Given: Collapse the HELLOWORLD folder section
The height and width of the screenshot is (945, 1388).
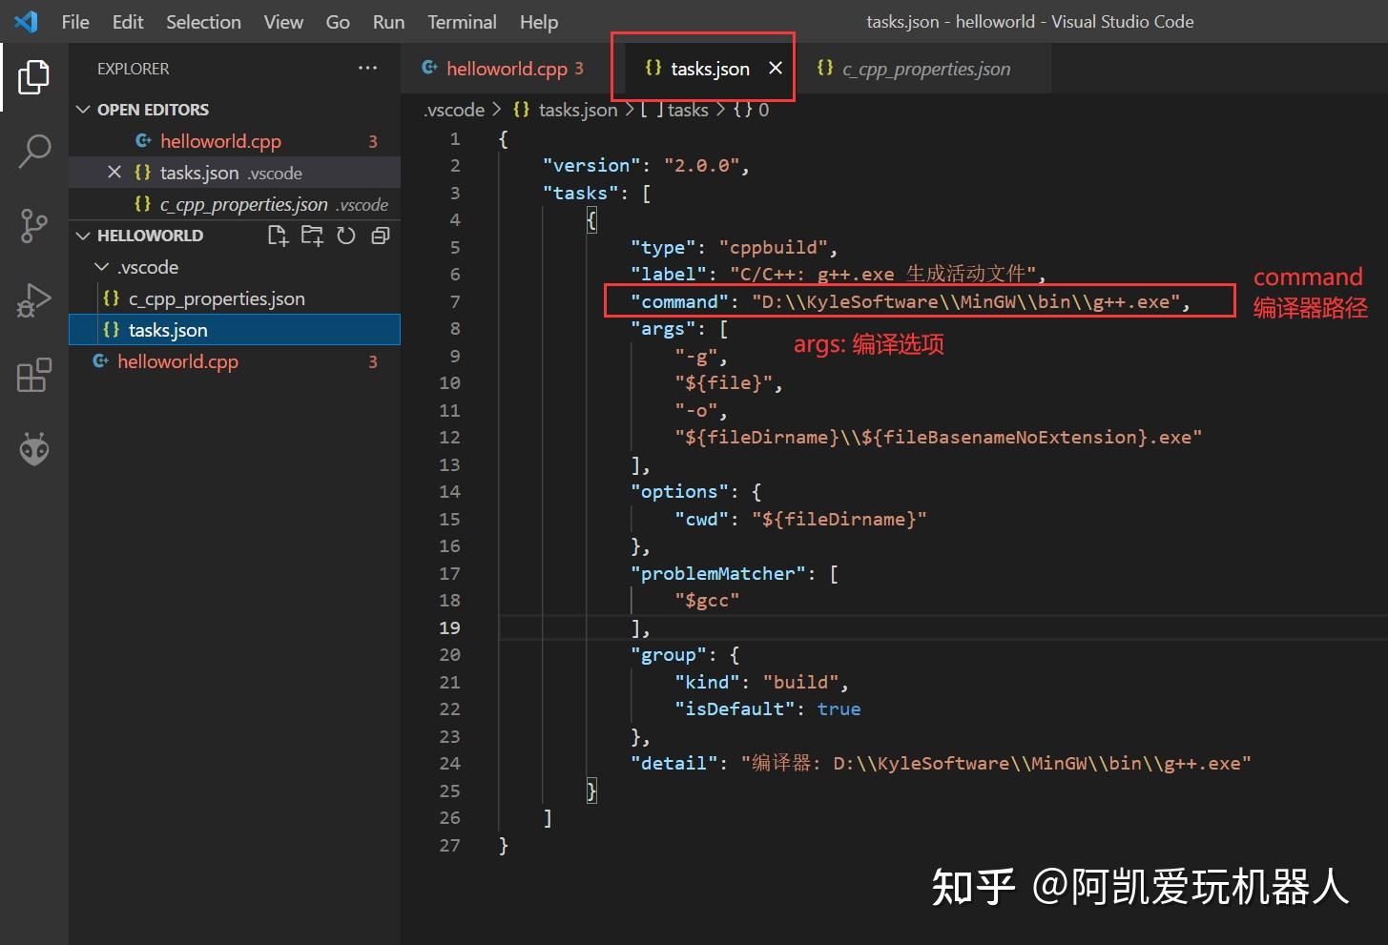Looking at the screenshot, I should click(84, 235).
